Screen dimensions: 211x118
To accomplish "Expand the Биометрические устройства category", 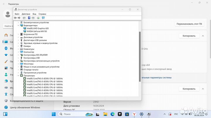I will 18,22.
